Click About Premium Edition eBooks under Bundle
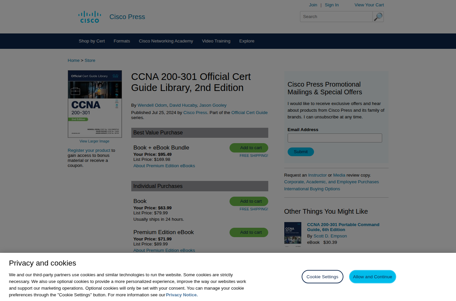 click(x=164, y=166)
